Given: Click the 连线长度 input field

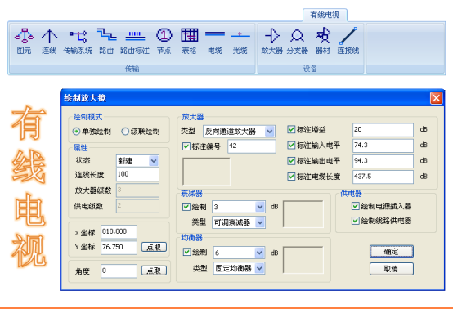Looking at the screenshot, I should (x=137, y=174).
